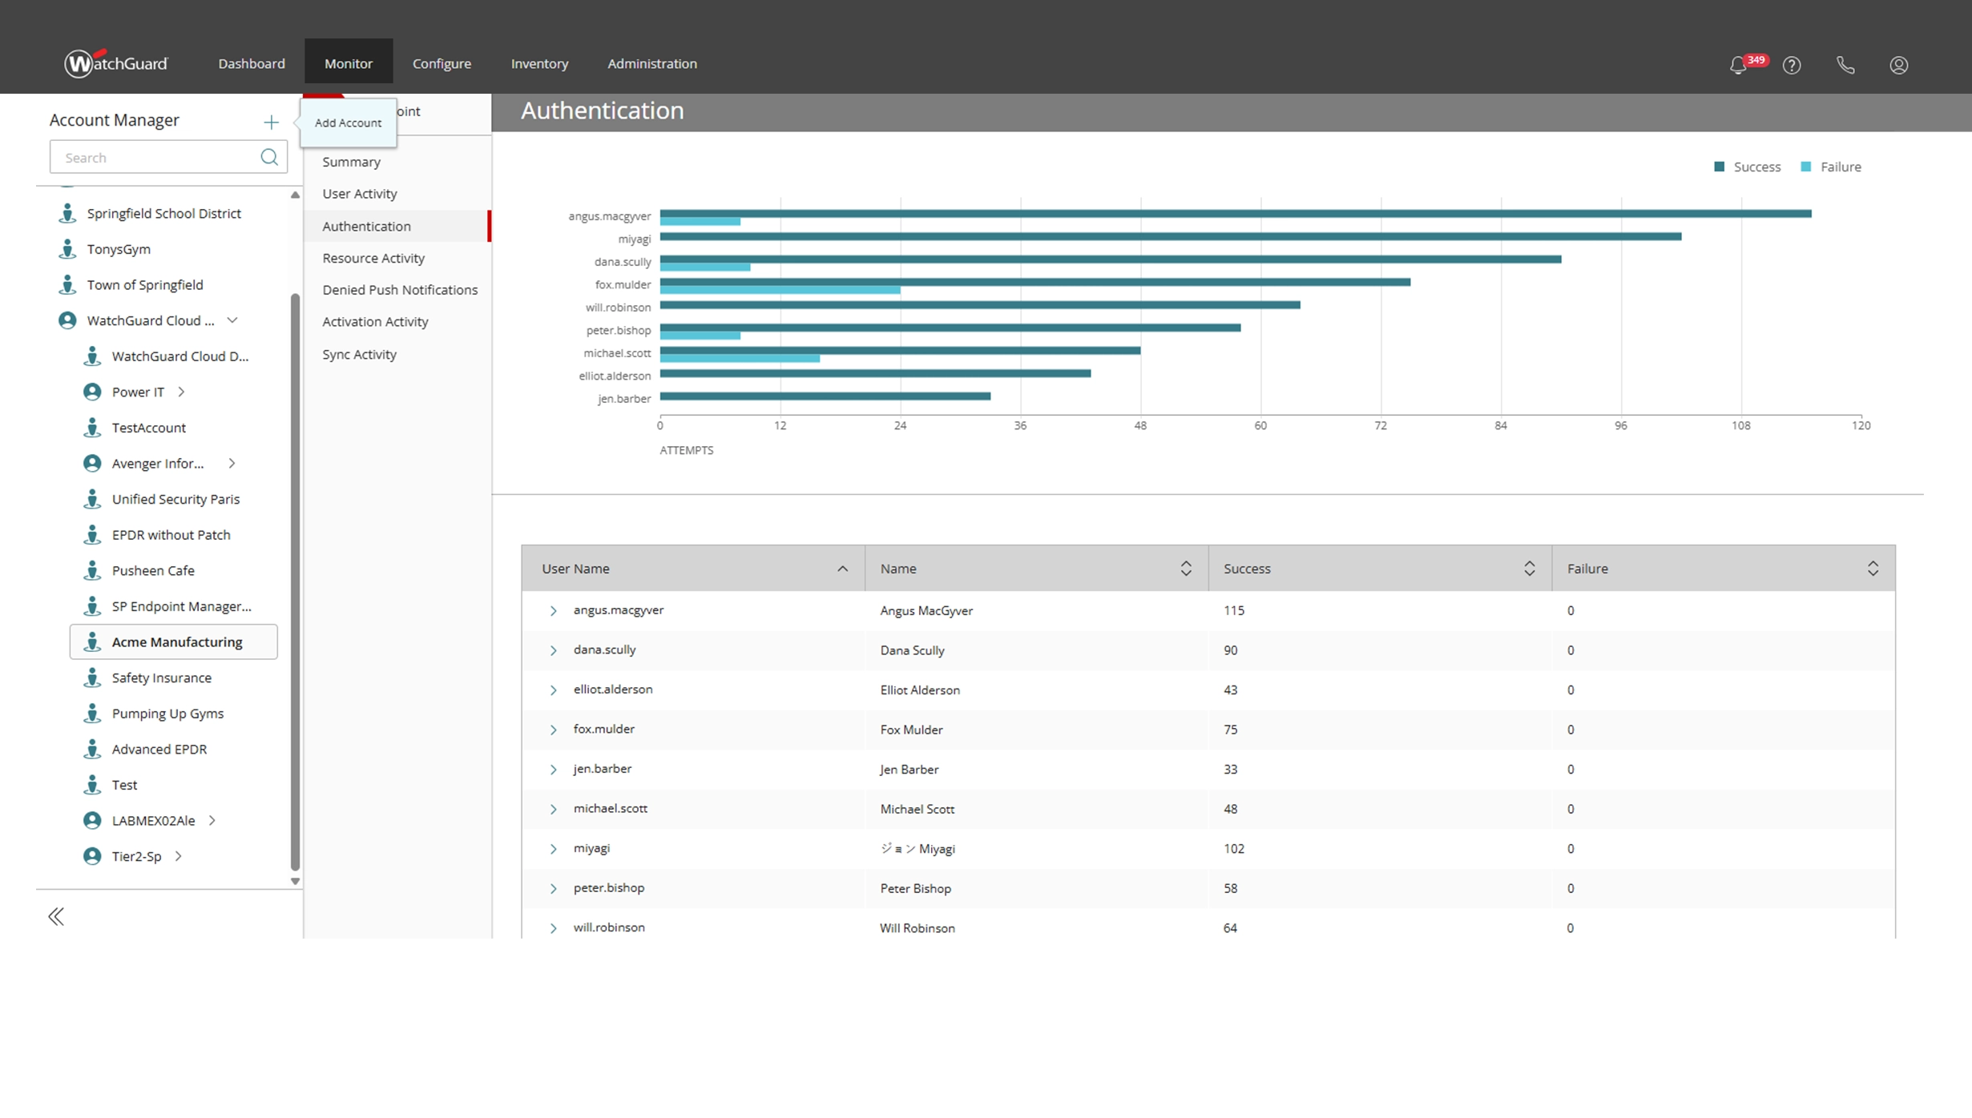Select the Safety Insurance account
The height and width of the screenshot is (1118, 1972).
click(x=161, y=678)
